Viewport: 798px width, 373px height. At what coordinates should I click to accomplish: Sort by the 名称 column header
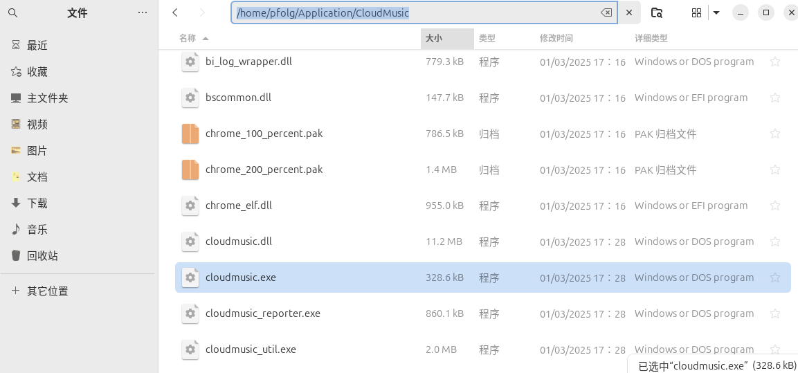pos(188,39)
